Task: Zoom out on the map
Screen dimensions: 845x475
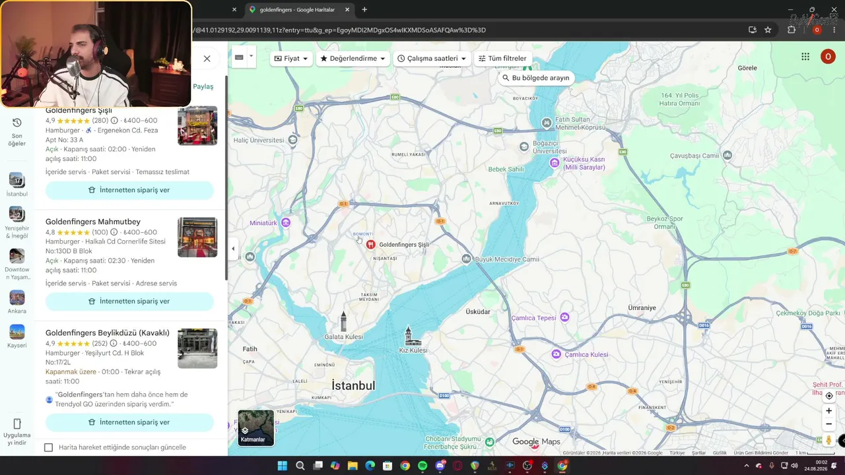Action: [x=829, y=424]
